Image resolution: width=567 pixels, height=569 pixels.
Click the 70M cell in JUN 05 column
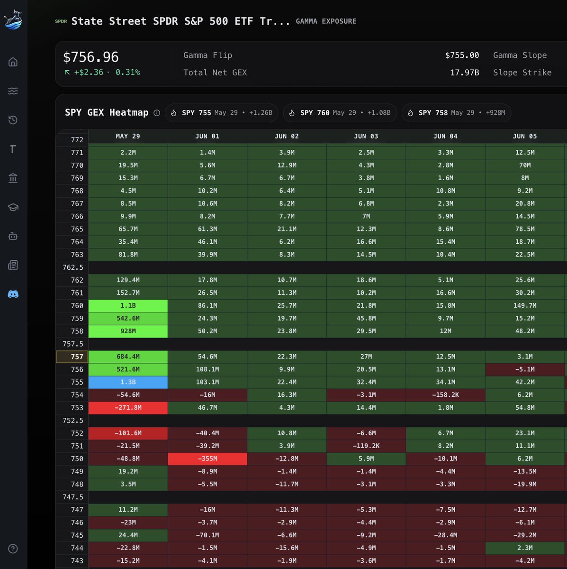525,165
